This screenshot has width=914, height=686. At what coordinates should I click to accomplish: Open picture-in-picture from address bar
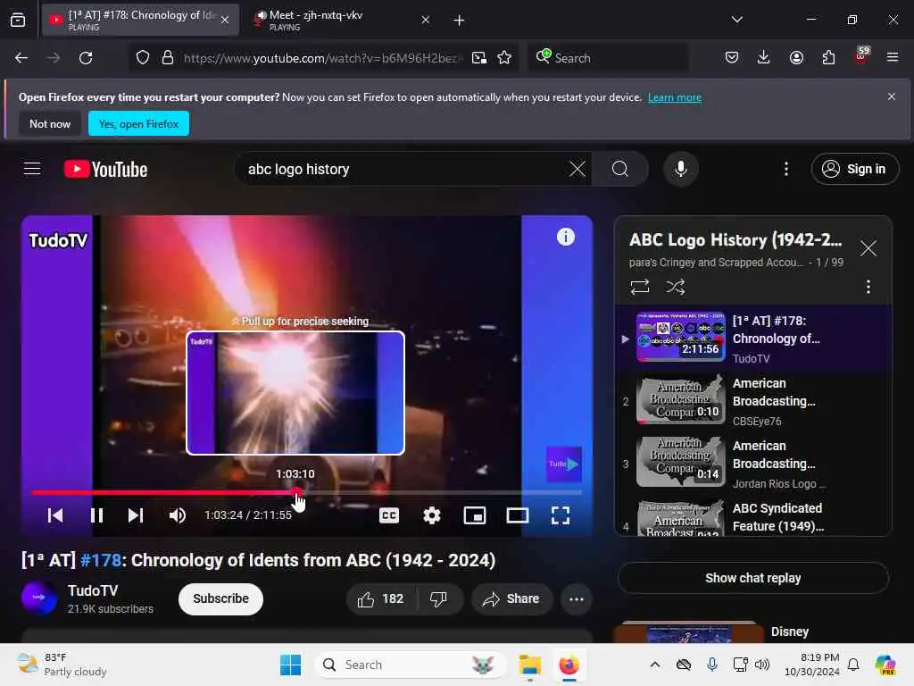[x=479, y=58]
